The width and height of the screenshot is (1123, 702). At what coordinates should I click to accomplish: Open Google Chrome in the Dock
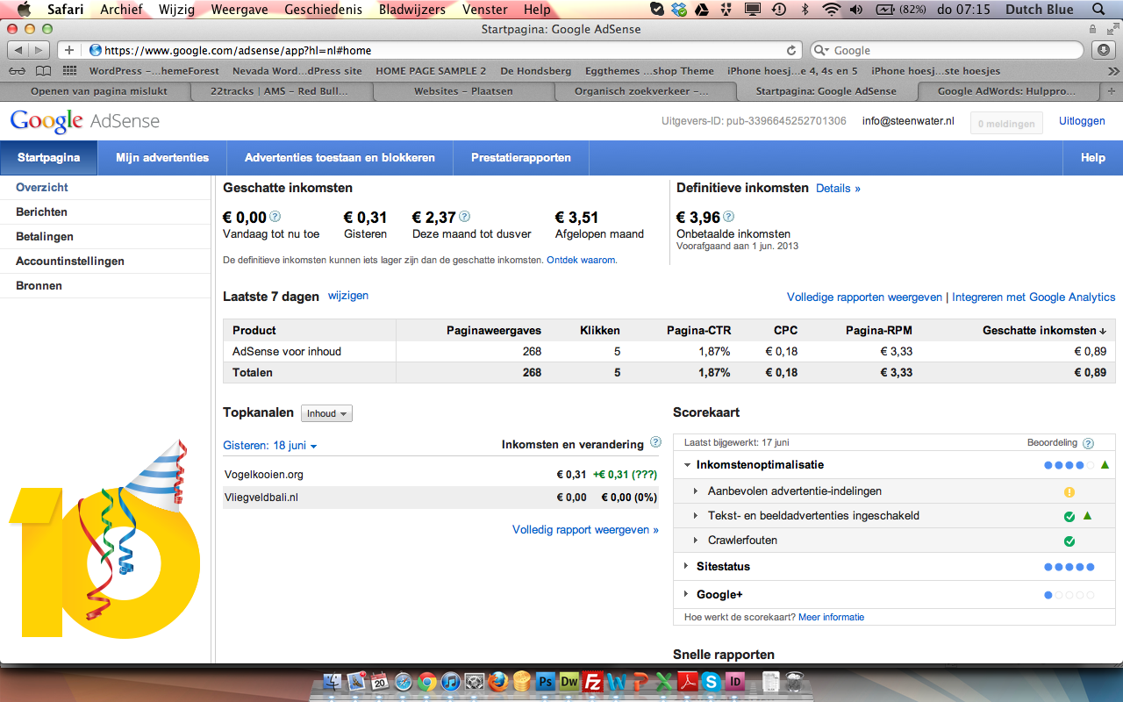[x=427, y=681]
